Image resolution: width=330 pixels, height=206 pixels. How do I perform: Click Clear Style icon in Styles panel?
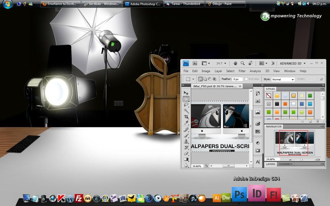[302, 121]
